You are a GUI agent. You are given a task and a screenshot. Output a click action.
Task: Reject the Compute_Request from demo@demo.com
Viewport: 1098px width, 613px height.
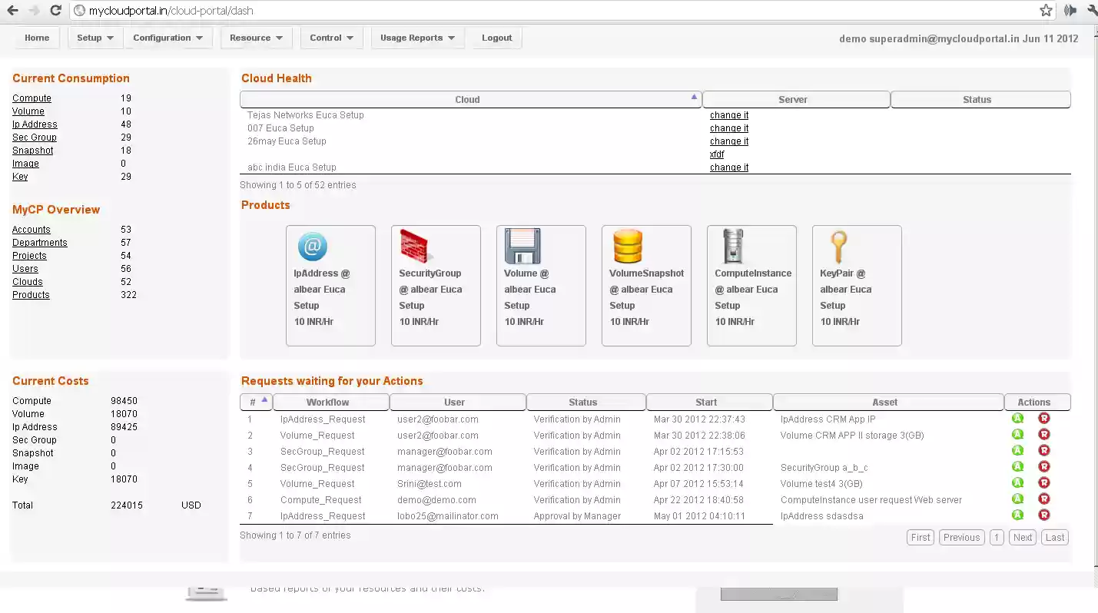[1044, 499]
